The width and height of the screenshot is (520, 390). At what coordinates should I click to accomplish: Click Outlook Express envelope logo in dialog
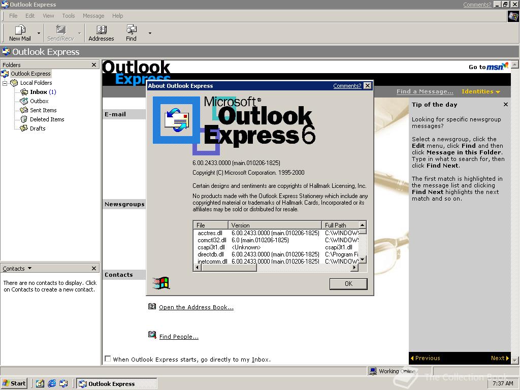(176, 120)
